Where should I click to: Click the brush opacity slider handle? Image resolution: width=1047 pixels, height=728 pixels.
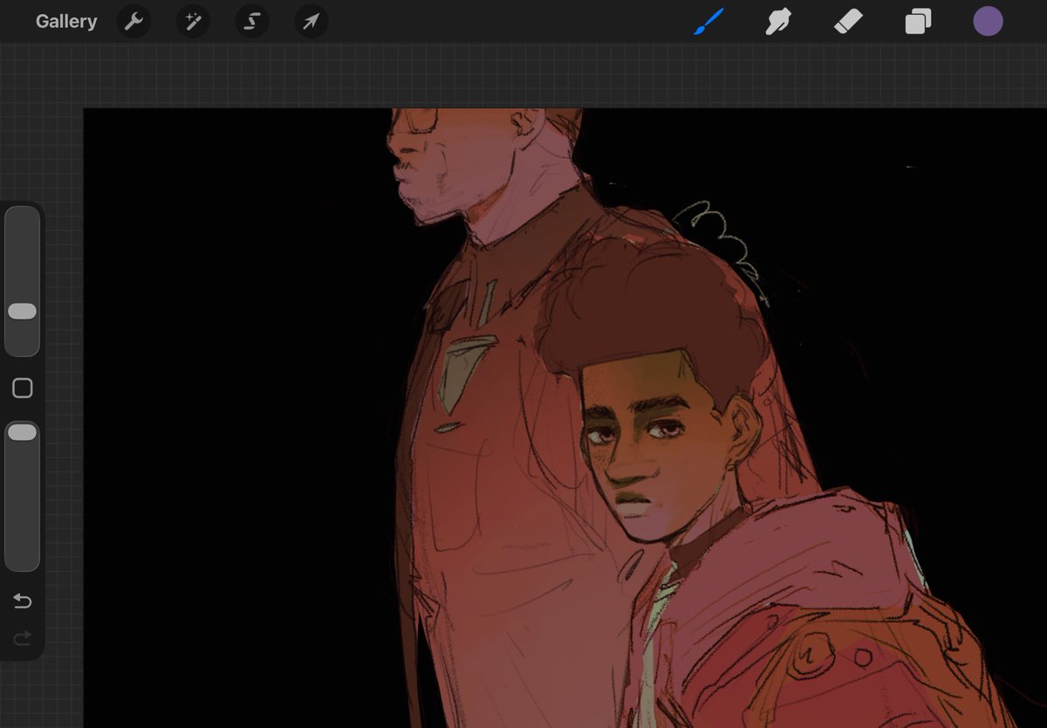coord(22,432)
